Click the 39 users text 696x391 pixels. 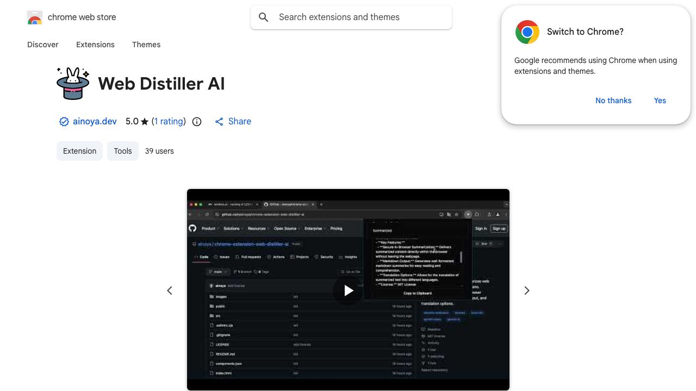point(159,151)
